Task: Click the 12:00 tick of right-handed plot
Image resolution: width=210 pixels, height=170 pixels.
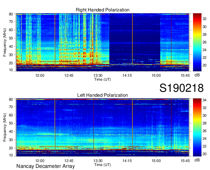Action: [40, 75]
